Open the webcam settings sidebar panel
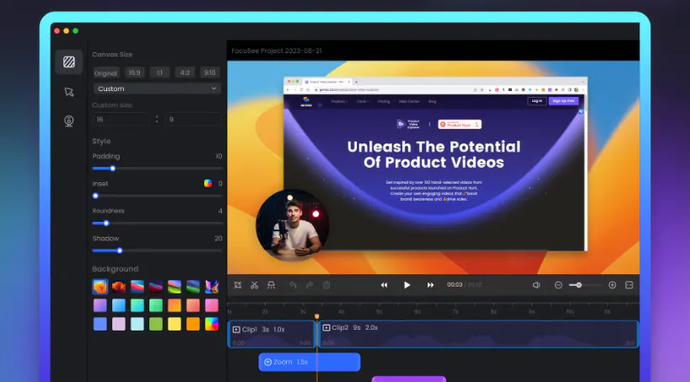Screen dimensions: 690x382 point(69,121)
